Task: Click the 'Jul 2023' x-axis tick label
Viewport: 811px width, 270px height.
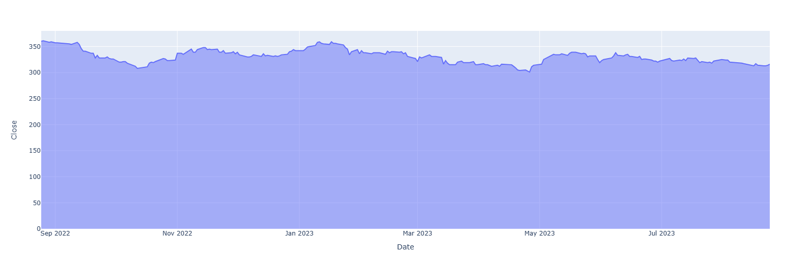Action: [x=662, y=233]
